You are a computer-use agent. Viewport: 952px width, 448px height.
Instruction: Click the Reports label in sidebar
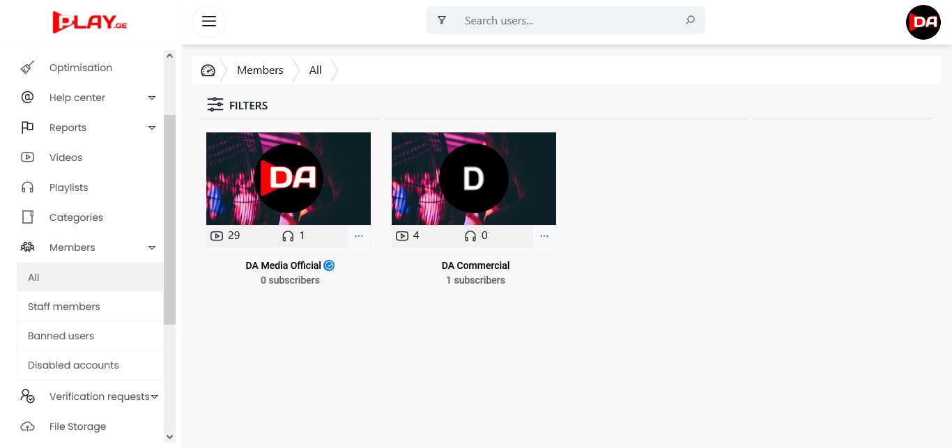[x=68, y=128]
